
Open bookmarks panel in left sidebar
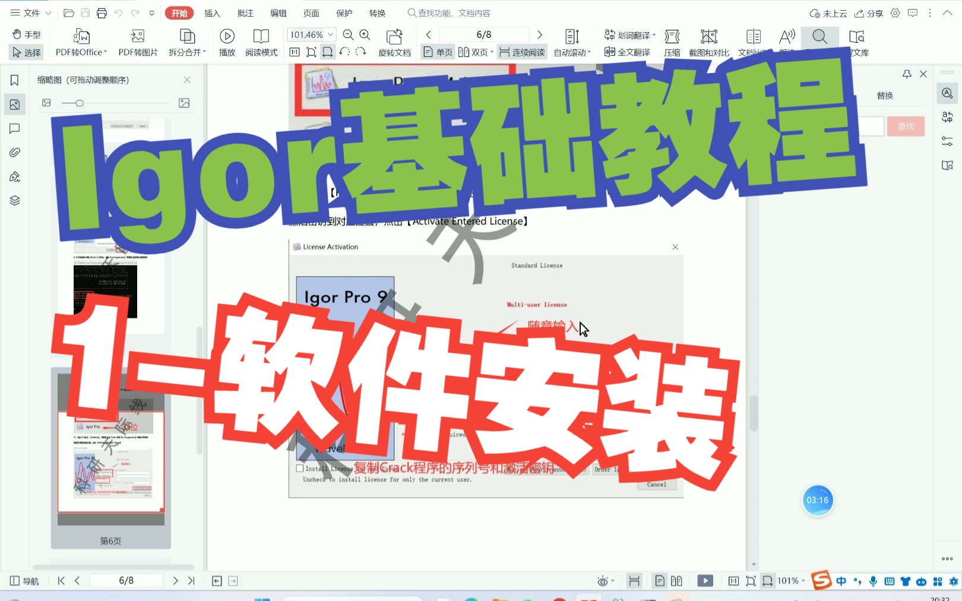15,80
